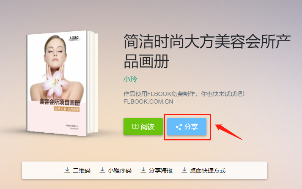302x189 pixels.
Task: Click download arrow icon beside 二维码
Action: [67, 170]
